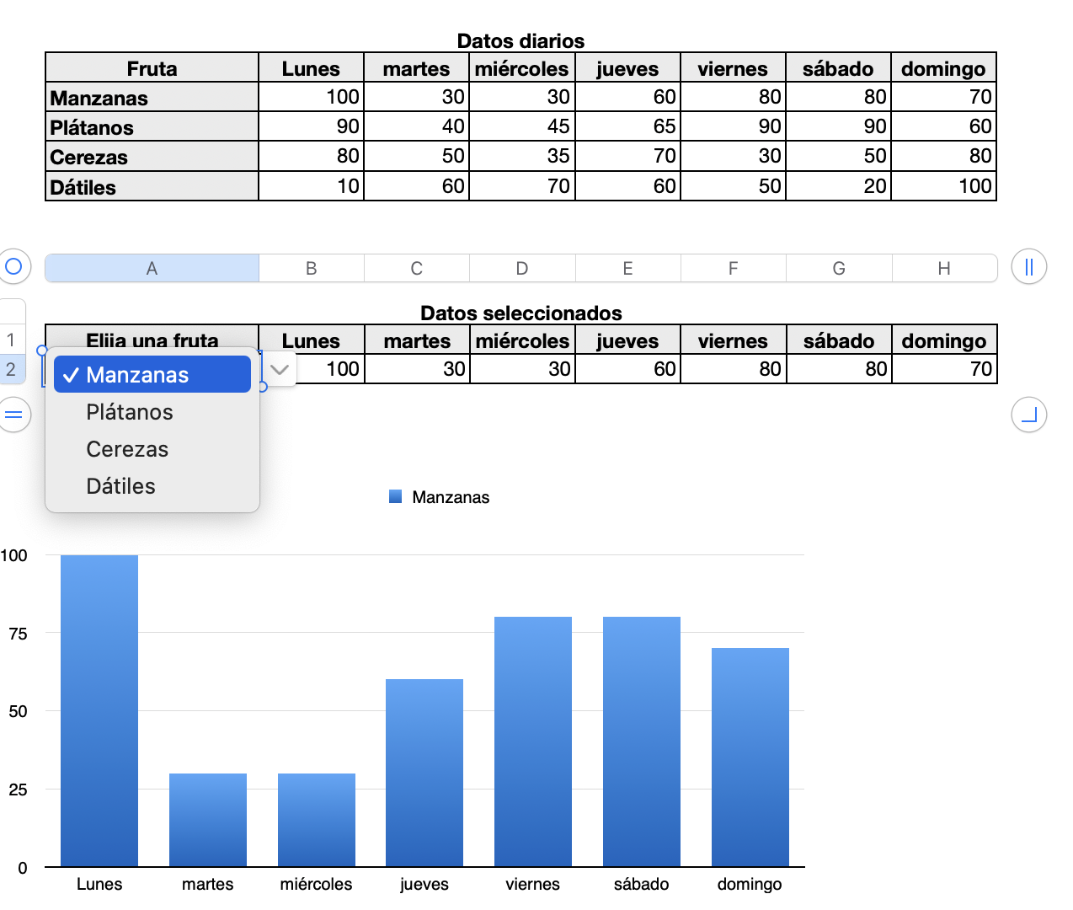Click the Cerezas row label in Datos diarios
The width and height of the screenshot is (1073, 910).
(152, 157)
